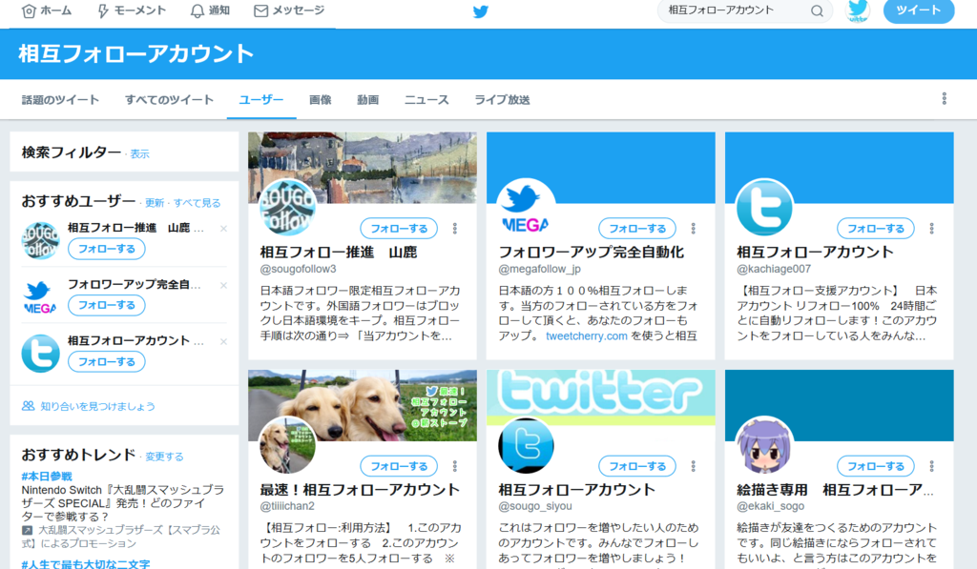Follow 相互フォローアカウント in sidebar suggestions

pyautogui.click(x=107, y=361)
